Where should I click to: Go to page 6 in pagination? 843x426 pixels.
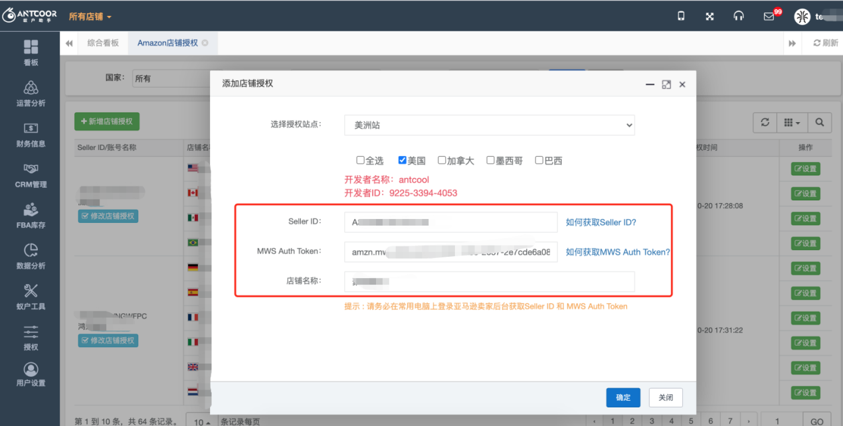[x=710, y=421]
